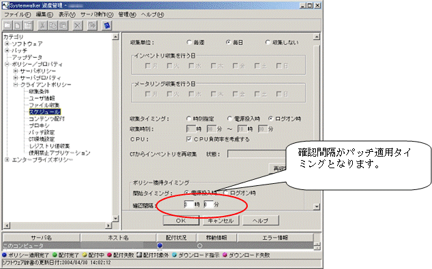The height and width of the screenshot is (269, 432).
Task: Click the 稼動情報 column header
Action: click(216, 238)
